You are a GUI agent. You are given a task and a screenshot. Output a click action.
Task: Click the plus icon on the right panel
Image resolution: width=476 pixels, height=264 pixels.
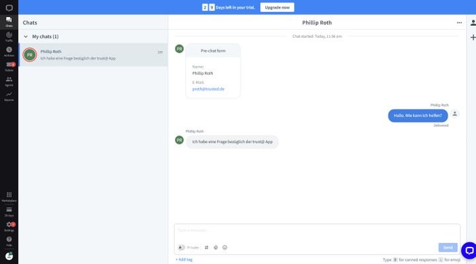point(473,37)
